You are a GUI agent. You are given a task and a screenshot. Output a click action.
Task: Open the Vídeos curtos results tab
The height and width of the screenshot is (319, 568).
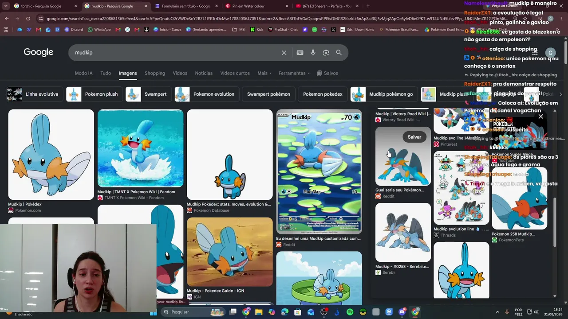coord(235,73)
